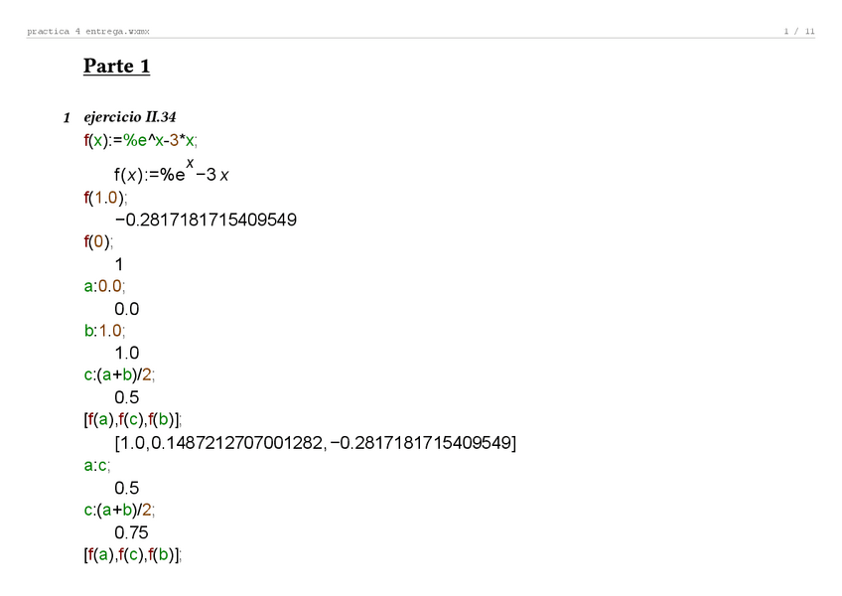Click the input cell f(1.0);
The image size is (842, 596).
click(106, 197)
